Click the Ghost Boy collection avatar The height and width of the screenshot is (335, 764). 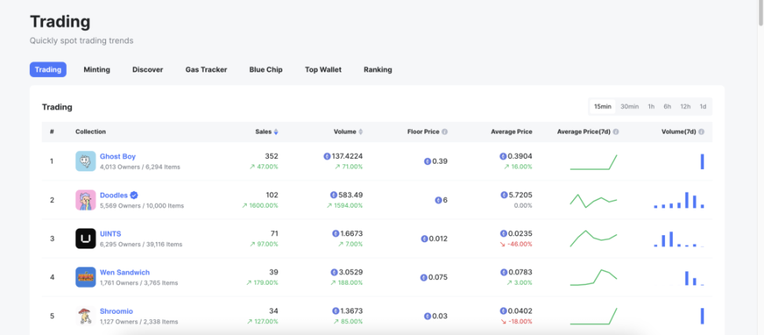click(x=85, y=161)
